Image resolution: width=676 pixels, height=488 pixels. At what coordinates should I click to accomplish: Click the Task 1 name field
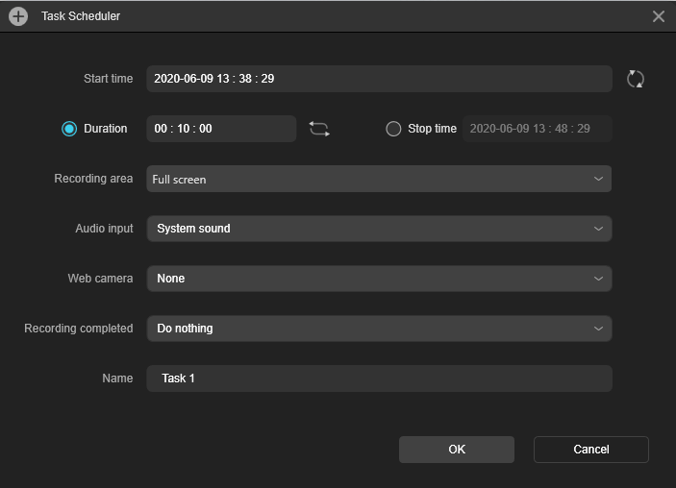379,378
